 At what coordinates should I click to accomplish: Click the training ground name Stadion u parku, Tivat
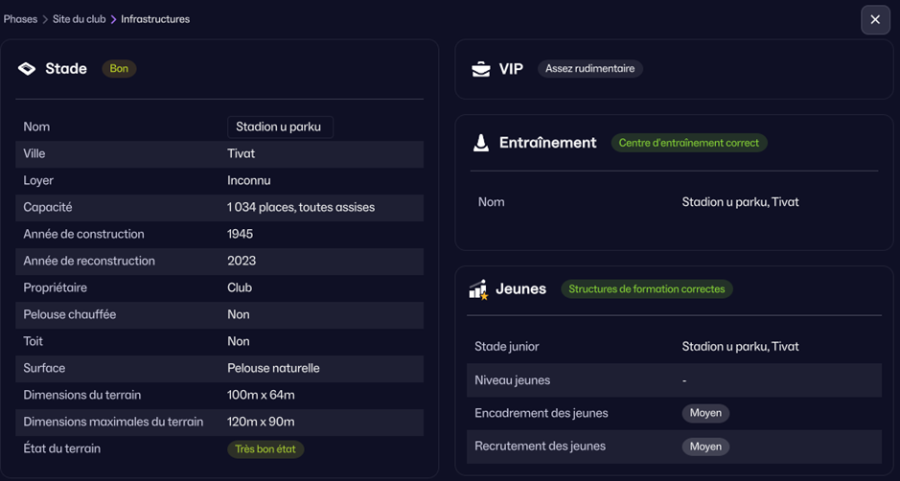point(740,202)
